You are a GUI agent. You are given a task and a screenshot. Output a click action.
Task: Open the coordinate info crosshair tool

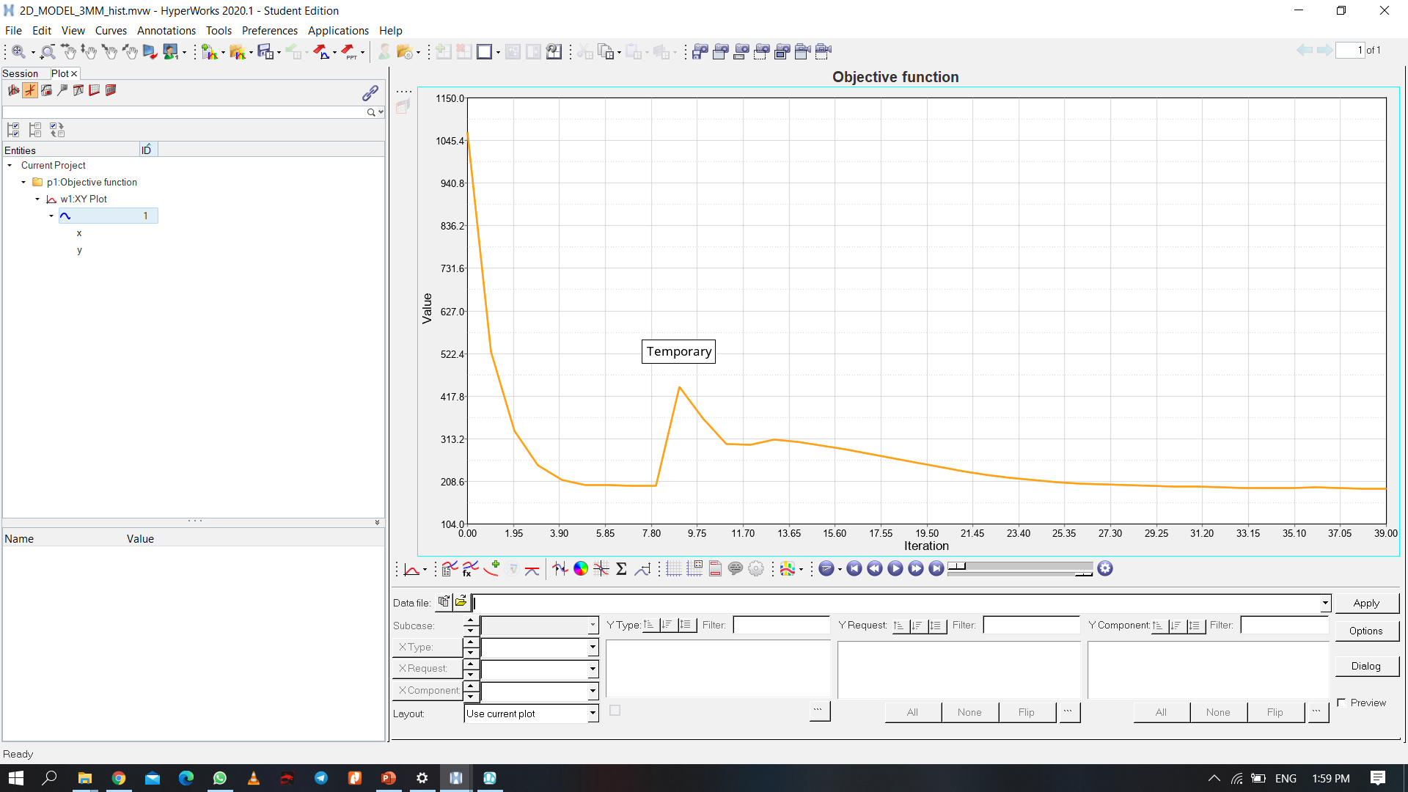tap(601, 569)
